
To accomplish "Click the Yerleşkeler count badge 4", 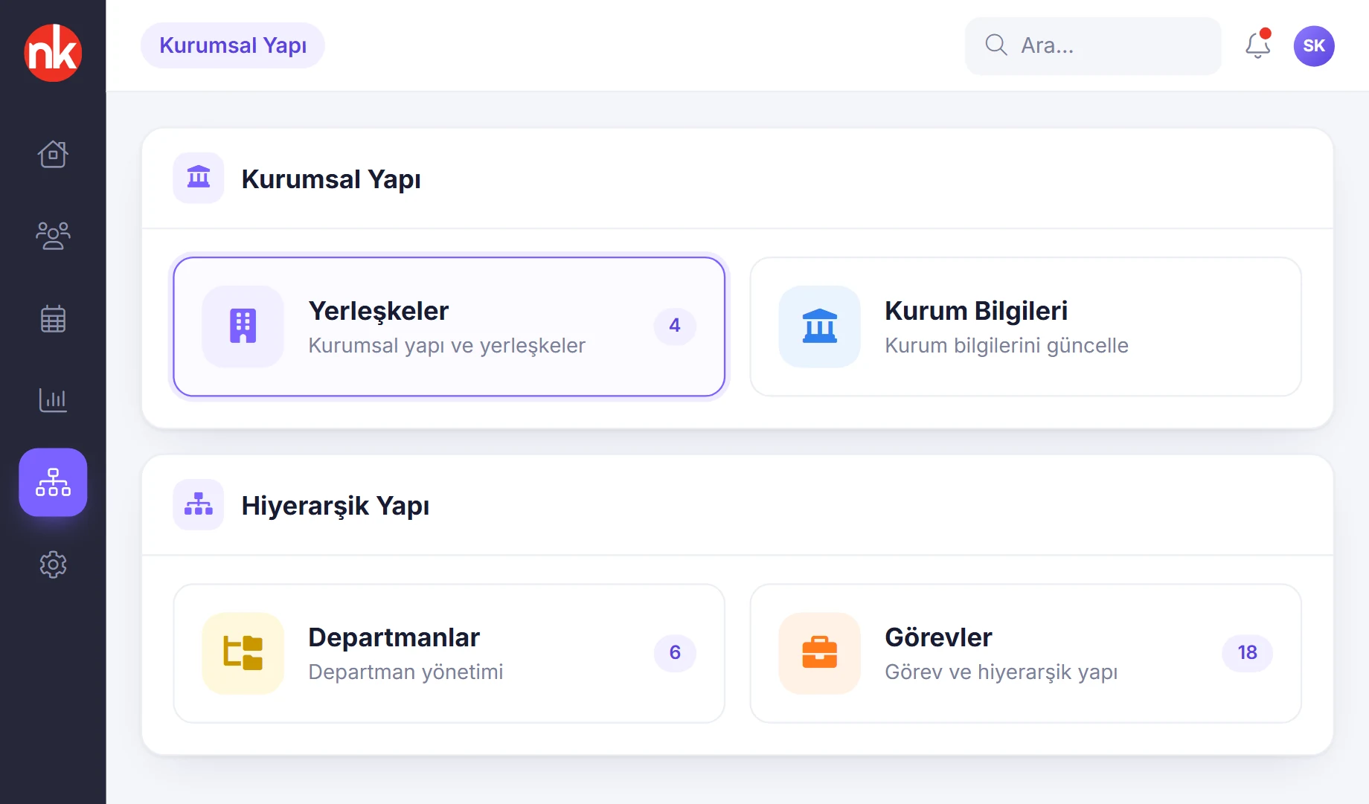I will tap(675, 326).
